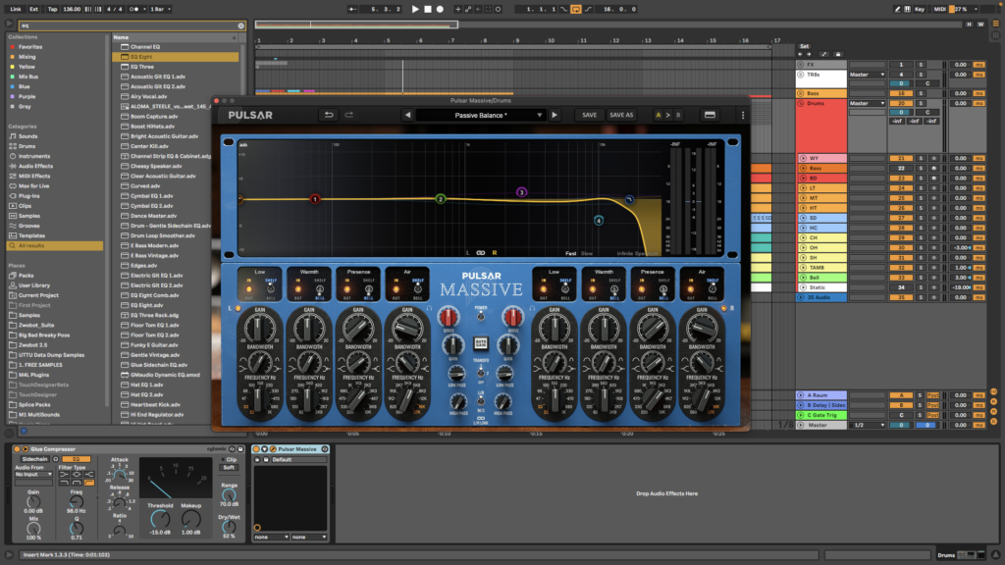This screenshot has width=1005, height=565.
Task: Open the Audio Effects browser category
Action: click(35, 166)
